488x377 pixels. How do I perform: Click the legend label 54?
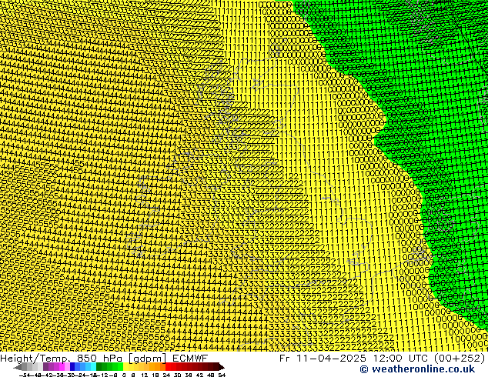click(221, 375)
